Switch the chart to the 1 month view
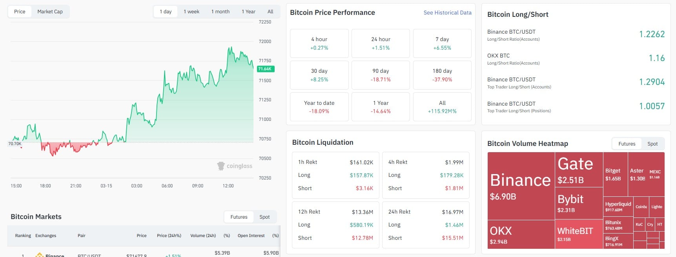Viewport: 676px width, 257px height. [x=220, y=12]
